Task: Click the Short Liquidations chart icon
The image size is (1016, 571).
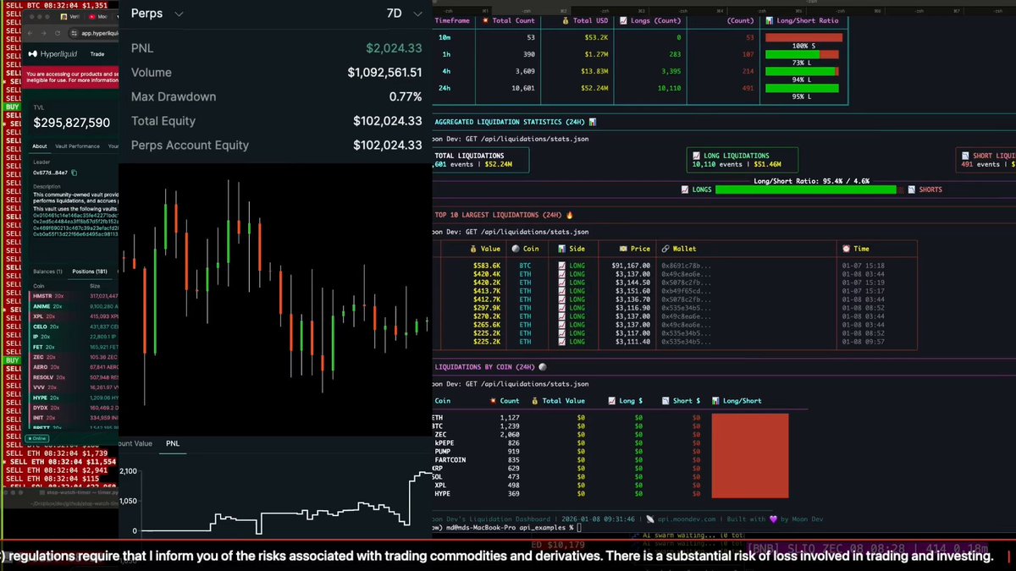Action: tap(965, 156)
